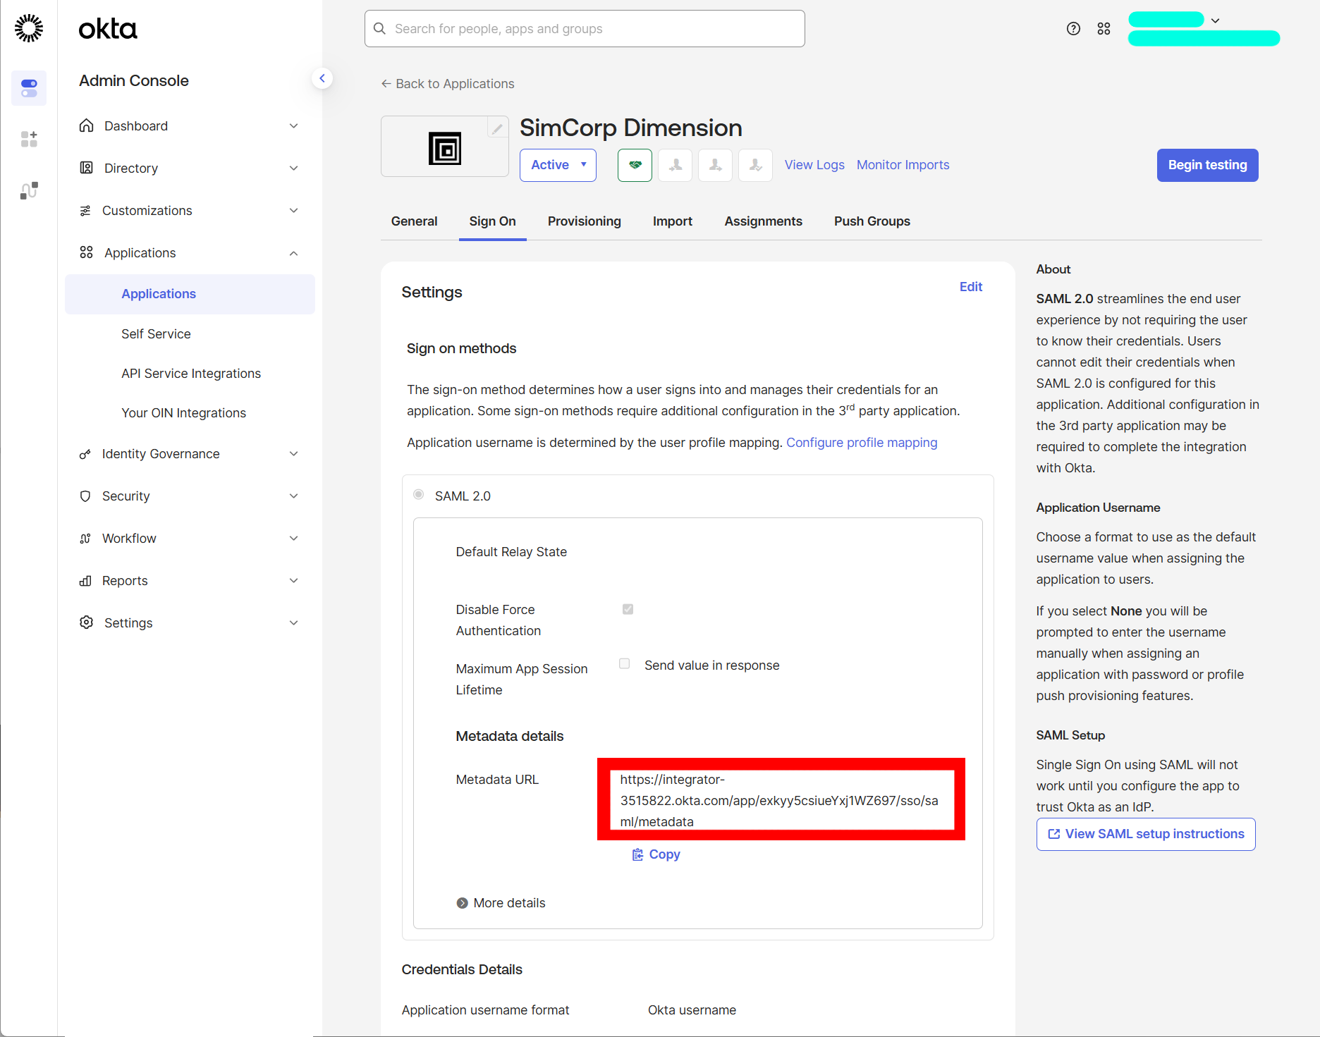
Task: Open the Active status dropdown
Action: (x=557, y=165)
